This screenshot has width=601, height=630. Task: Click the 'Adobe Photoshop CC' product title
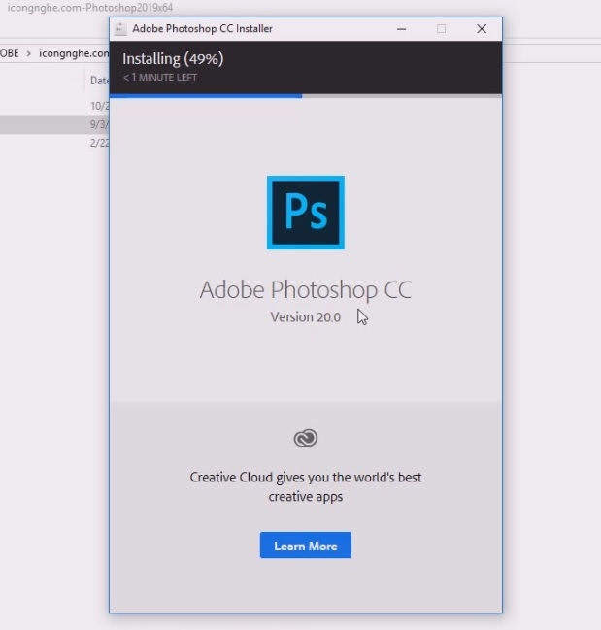point(305,289)
